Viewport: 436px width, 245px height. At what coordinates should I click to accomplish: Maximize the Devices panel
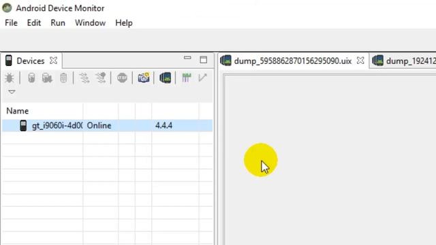pyautogui.click(x=204, y=60)
